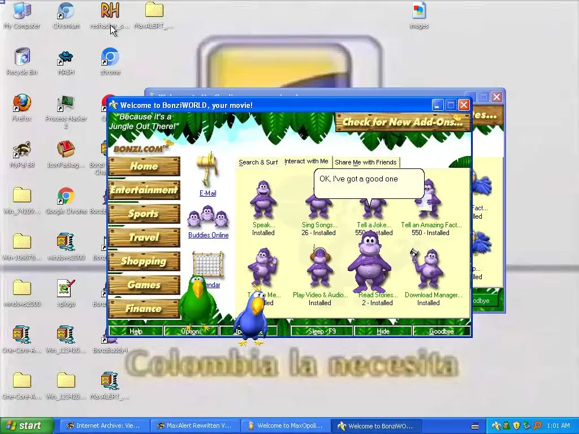Screen dimensions: 579x434
Task: Open the Travel menu sign
Action: click(144, 237)
